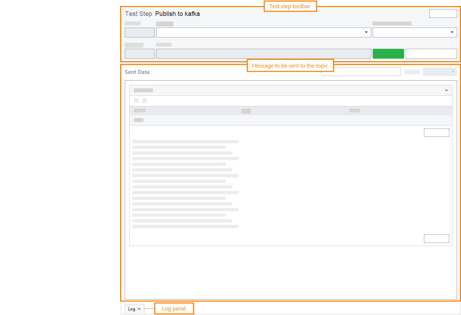This screenshot has width=461, height=315.
Task: Open the wide dropdown in the test step toolbar
Action: click(x=263, y=32)
